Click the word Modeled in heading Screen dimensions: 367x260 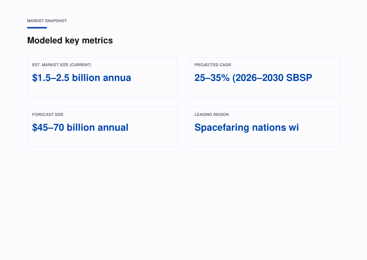(45, 40)
